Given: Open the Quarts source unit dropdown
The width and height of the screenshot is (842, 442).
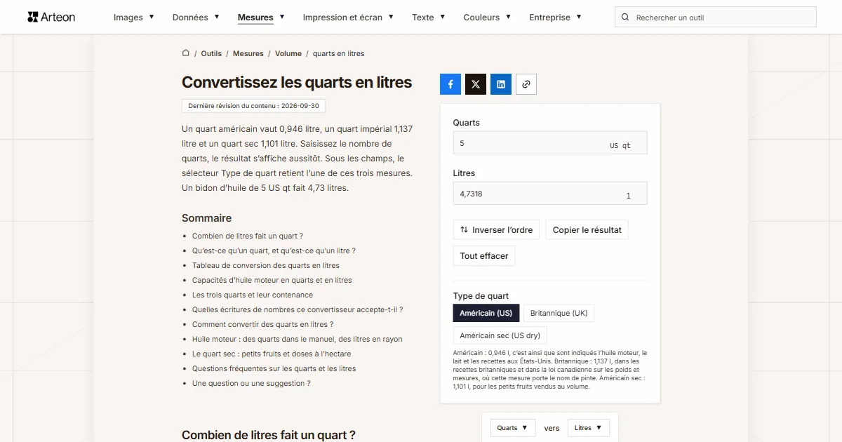Looking at the screenshot, I should [x=513, y=428].
